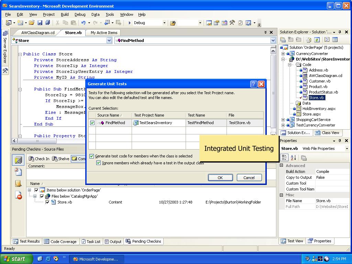352x264 pixels.
Task: Open the Server Explorer side tab icon
Action: (5, 34)
